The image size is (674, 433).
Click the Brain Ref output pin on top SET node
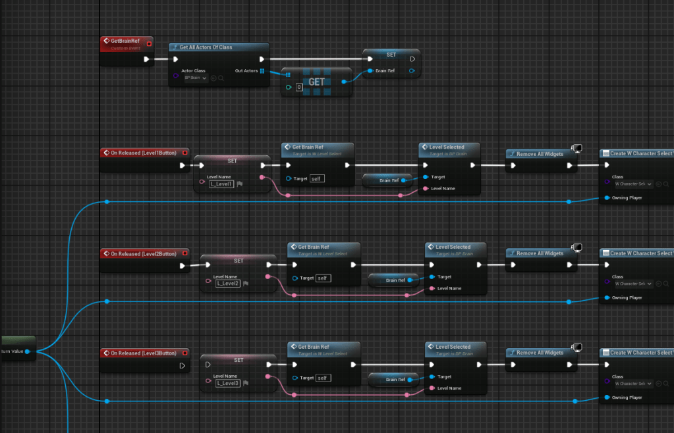(412, 71)
